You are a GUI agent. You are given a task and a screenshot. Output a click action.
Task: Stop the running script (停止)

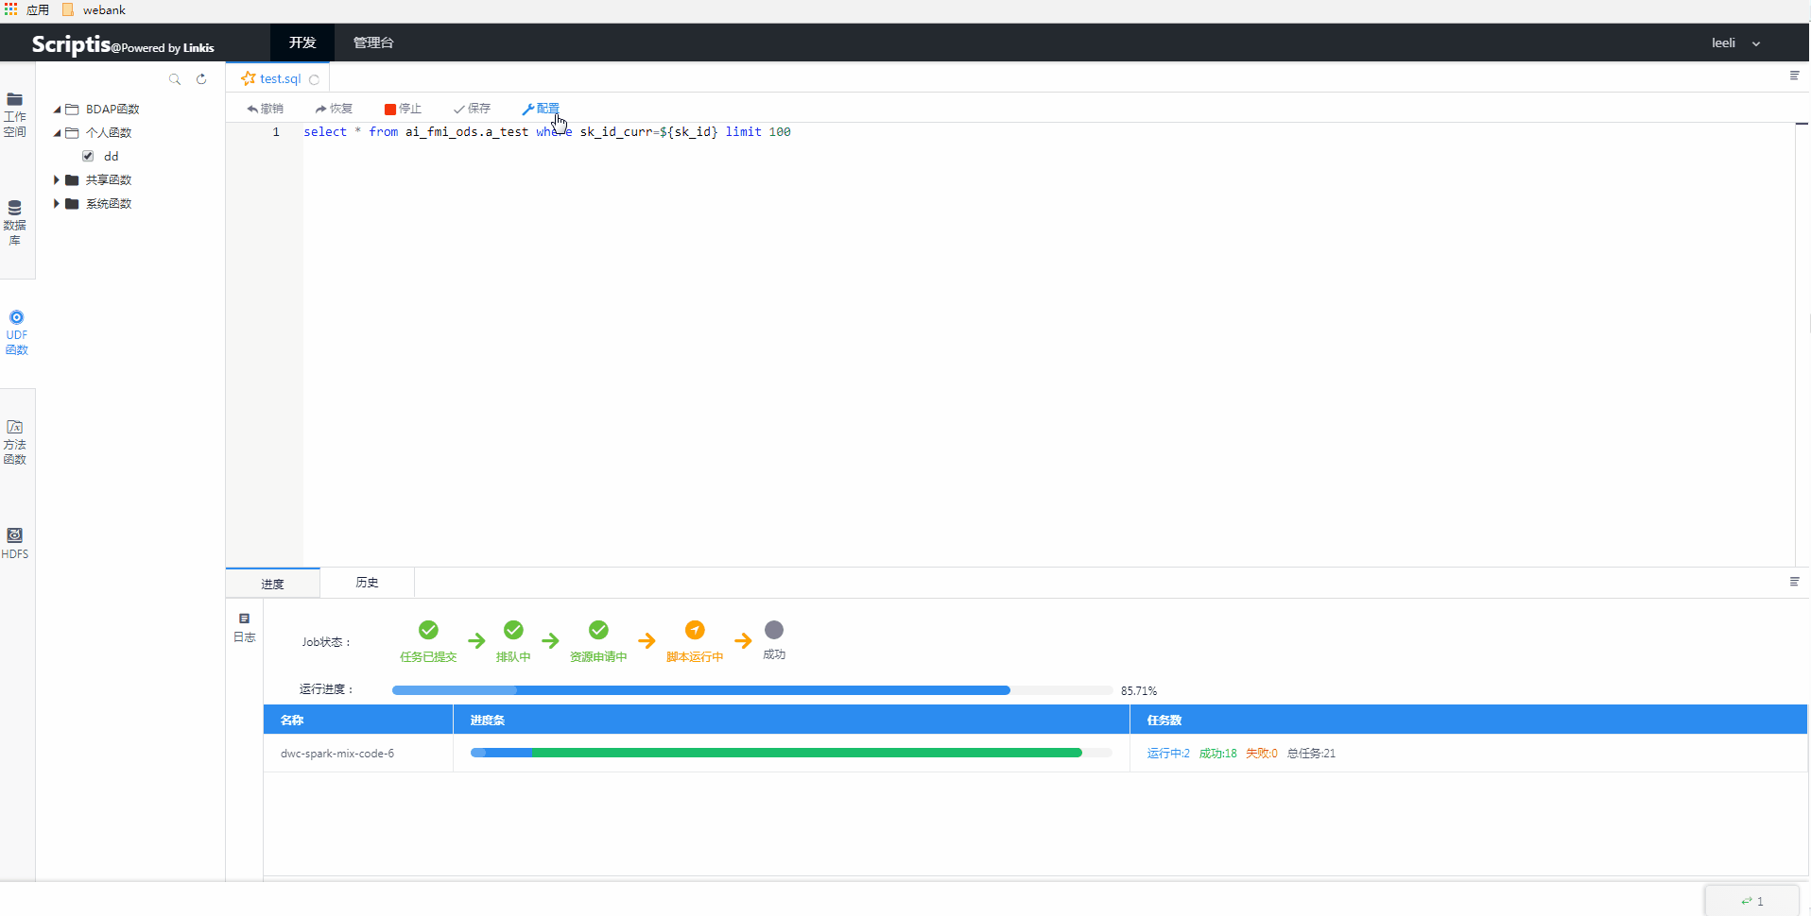pos(403,109)
